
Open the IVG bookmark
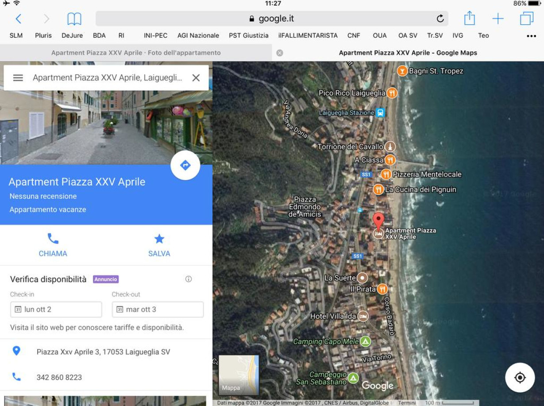coord(458,35)
